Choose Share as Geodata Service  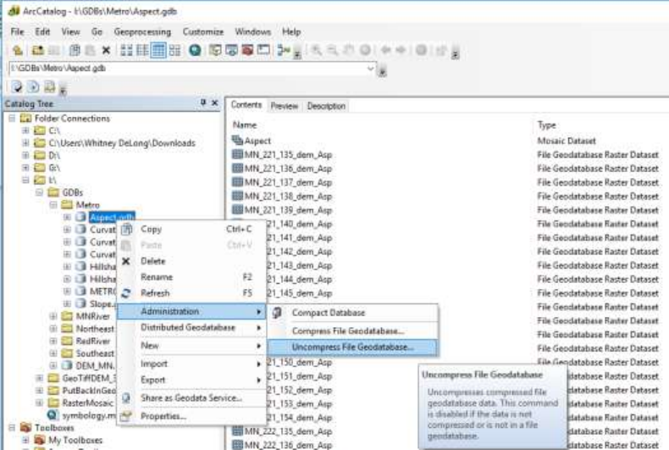pos(191,398)
